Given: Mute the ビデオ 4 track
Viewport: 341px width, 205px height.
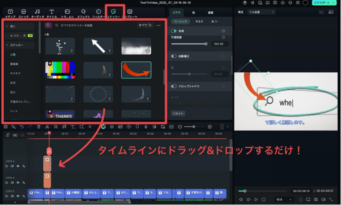Looking at the screenshot, I should (x=12, y=166).
